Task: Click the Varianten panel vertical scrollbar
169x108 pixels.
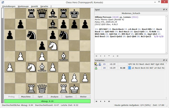Action: [166, 81]
